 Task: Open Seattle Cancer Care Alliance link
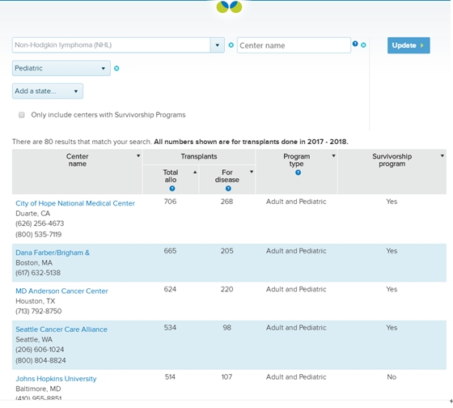[61, 329]
